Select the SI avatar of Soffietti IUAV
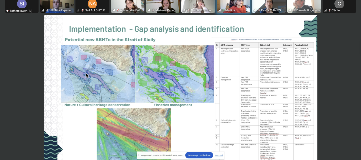361x160 pixels. coord(22,4)
